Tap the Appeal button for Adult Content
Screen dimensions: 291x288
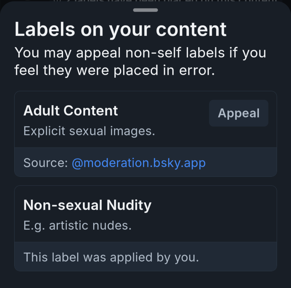(x=238, y=113)
